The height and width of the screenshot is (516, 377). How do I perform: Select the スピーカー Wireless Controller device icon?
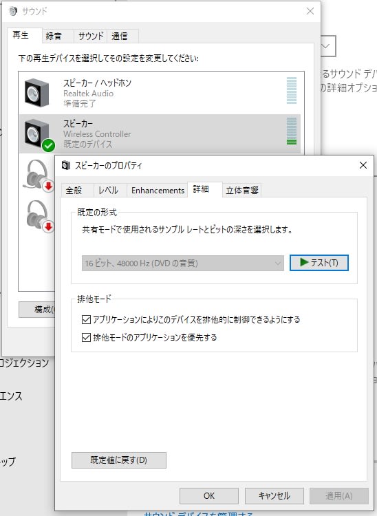coord(37,133)
